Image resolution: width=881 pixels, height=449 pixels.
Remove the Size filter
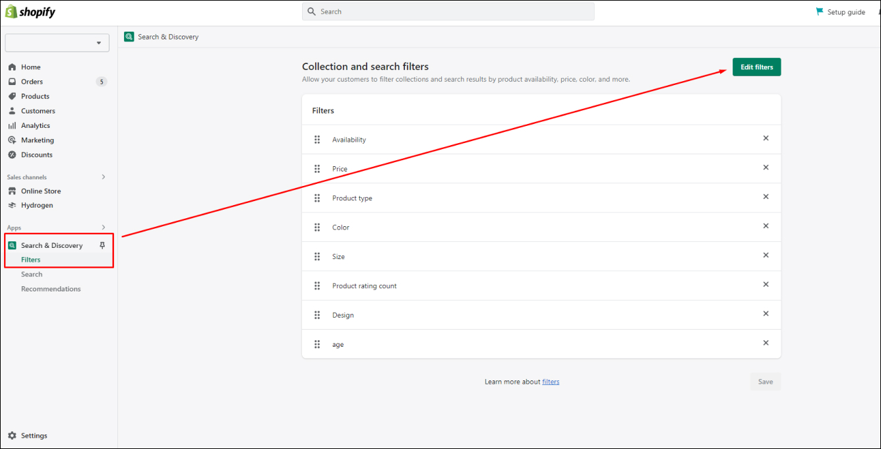tap(766, 255)
